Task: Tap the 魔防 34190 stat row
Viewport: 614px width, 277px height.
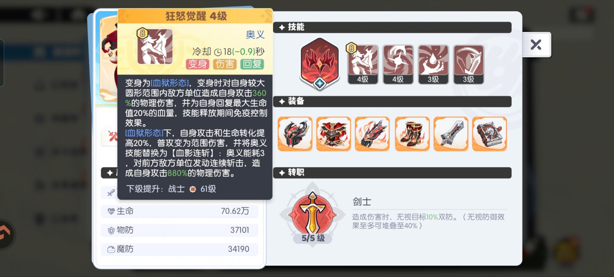Action: (x=179, y=249)
